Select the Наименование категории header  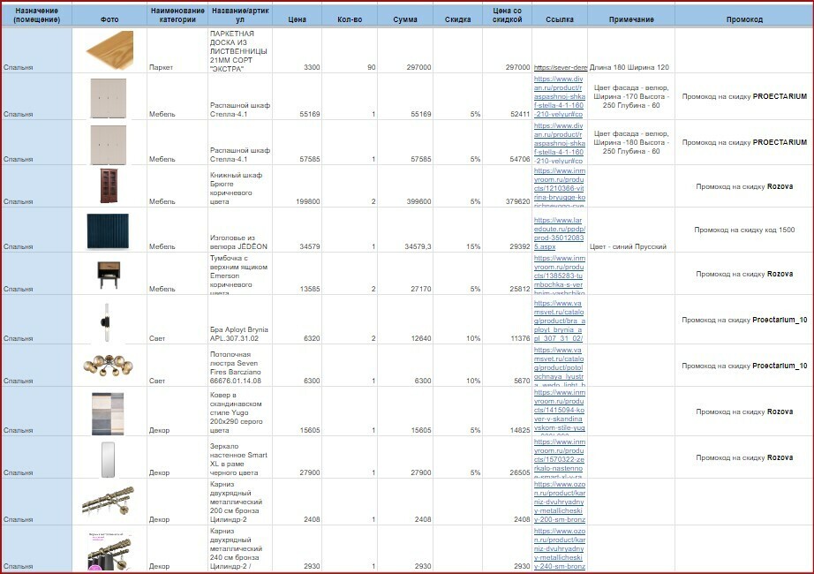click(x=177, y=15)
